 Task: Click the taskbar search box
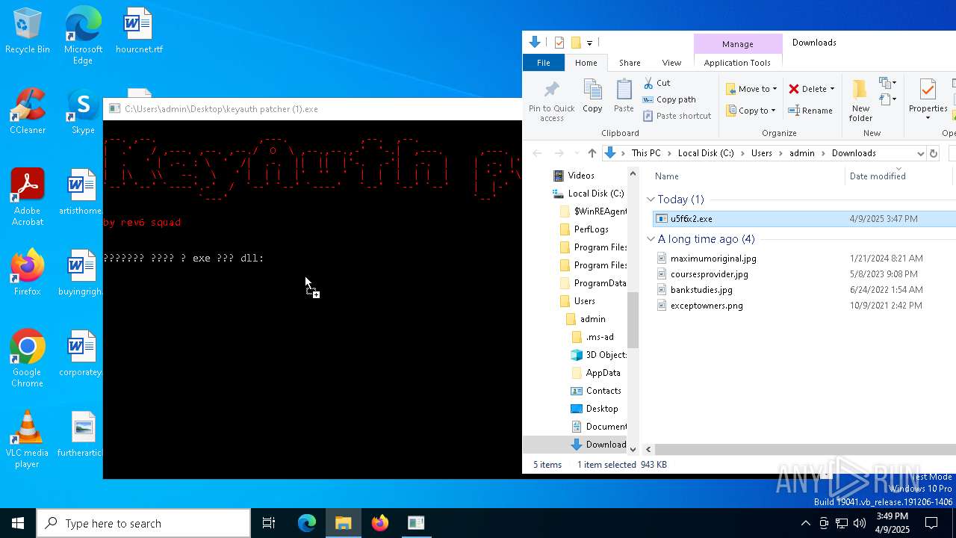[143, 523]
